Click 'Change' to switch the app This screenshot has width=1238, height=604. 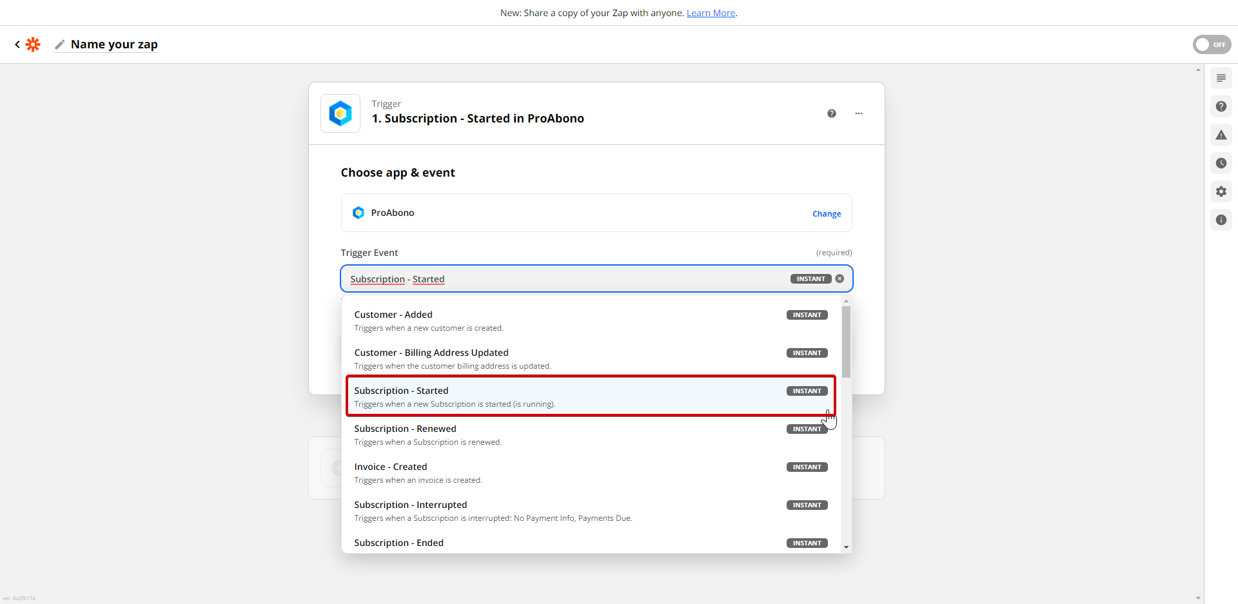(x=827, y=214)
